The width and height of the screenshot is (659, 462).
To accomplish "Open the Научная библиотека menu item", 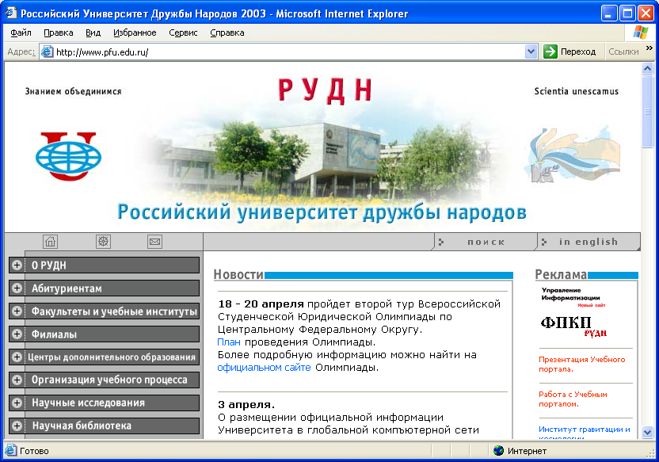I will click(112, 426).
